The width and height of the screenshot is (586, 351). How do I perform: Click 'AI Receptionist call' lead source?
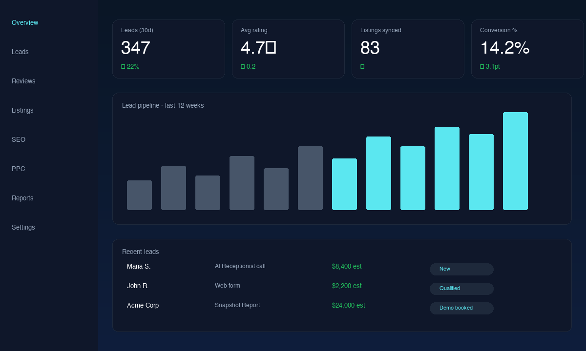(240, 266)
